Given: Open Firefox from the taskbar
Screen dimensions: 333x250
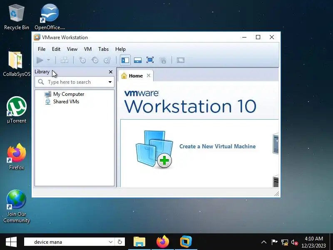Looking at the screenshot, I should [x=163, y=242].
